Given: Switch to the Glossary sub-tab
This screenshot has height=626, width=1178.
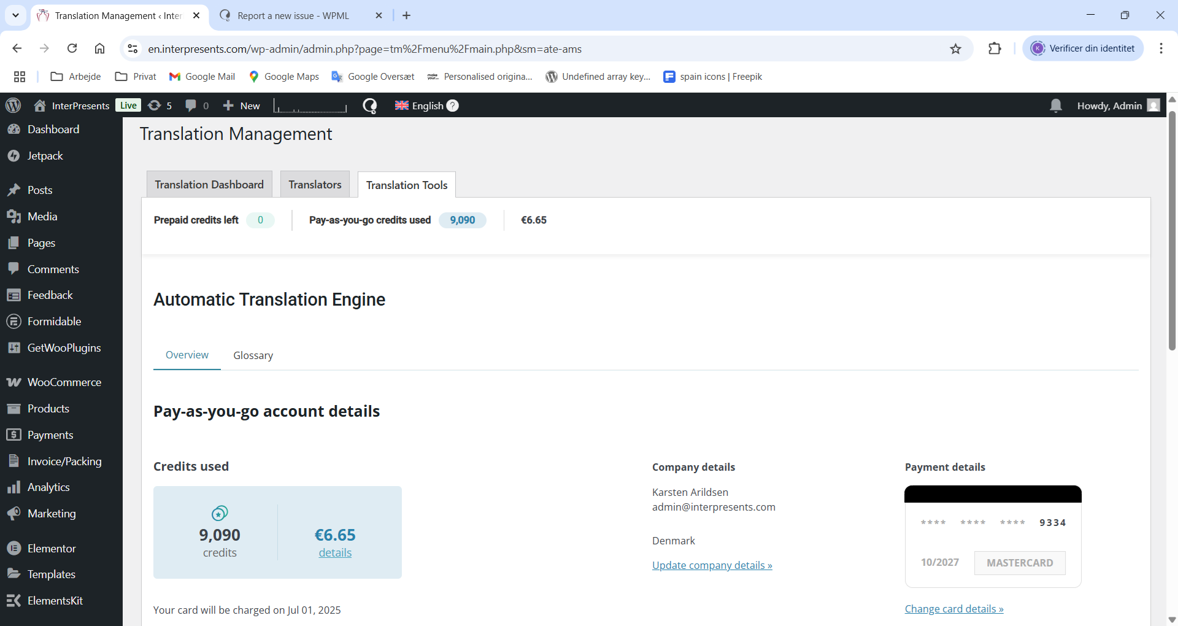Looking at the screenshot, I should pyautogui.click(x=253, y=356).
